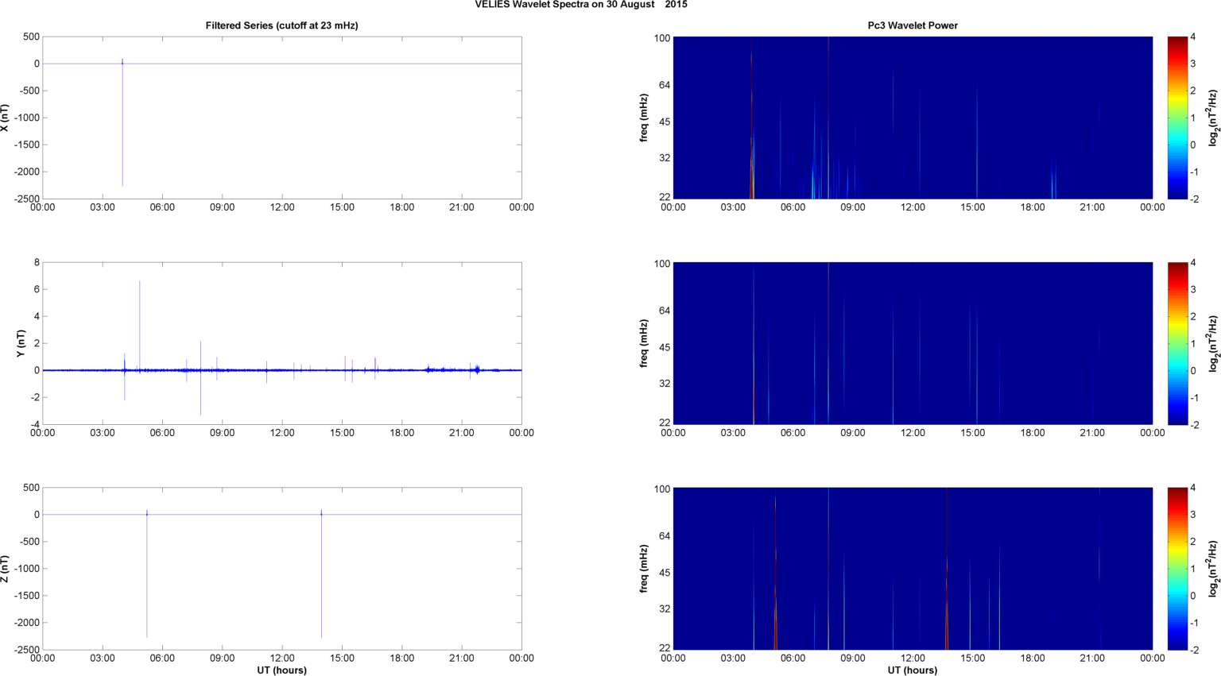Click 'UT (hours)' label under the bottom wavelet plot

pos(913,670)
